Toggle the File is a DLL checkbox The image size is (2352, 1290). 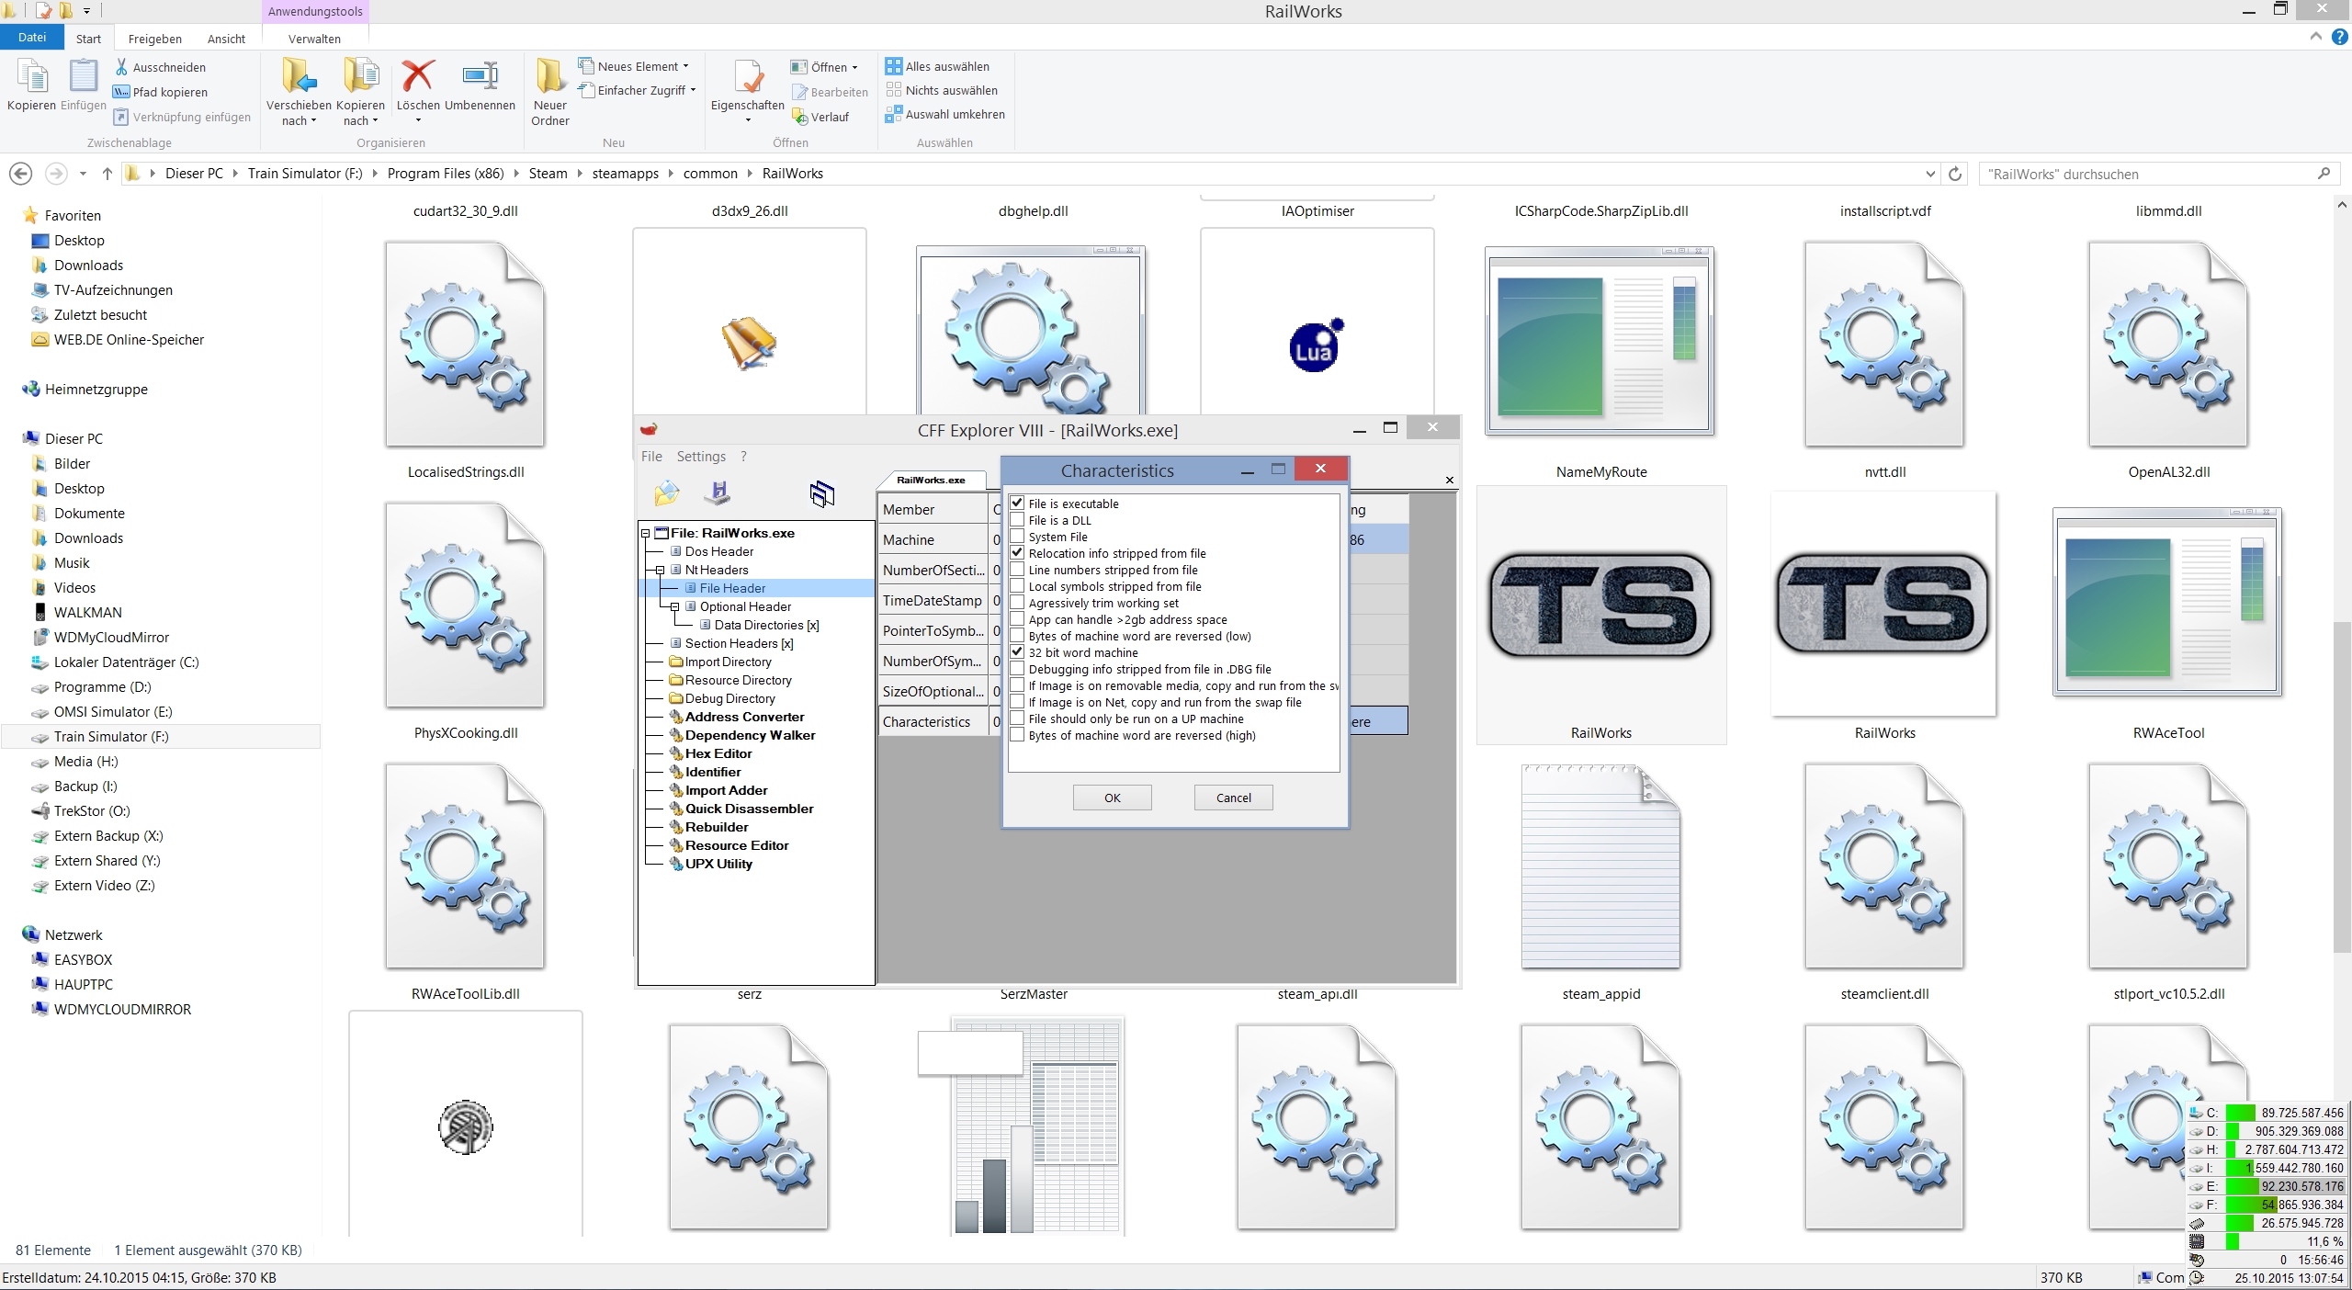point(1017,520)
